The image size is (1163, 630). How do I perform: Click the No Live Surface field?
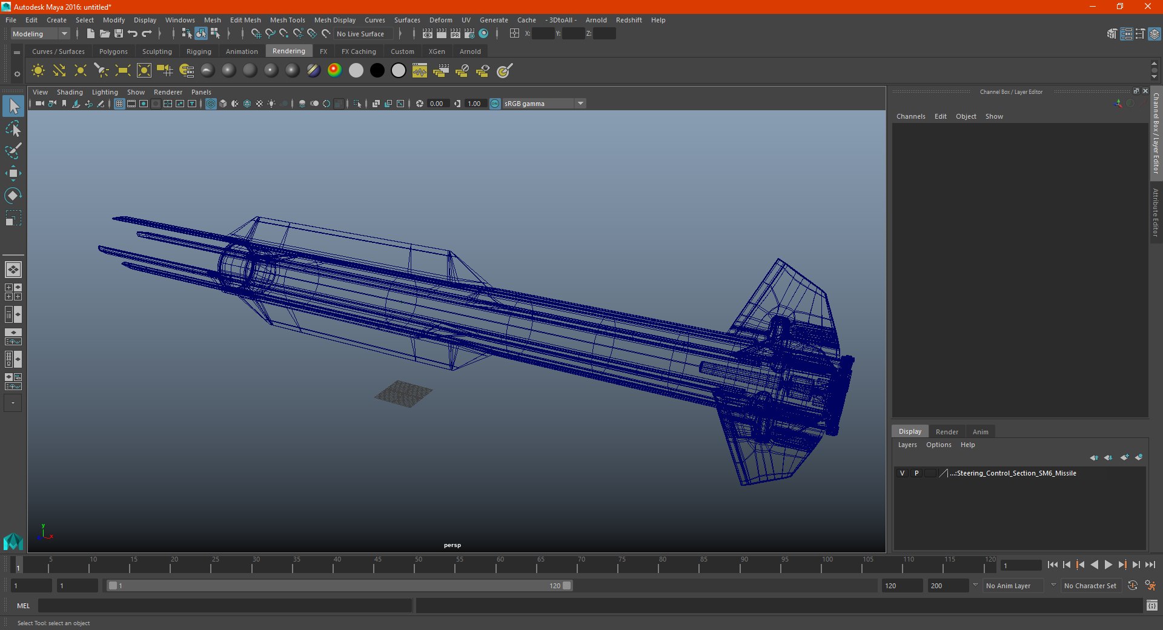[x=363, y=34]
